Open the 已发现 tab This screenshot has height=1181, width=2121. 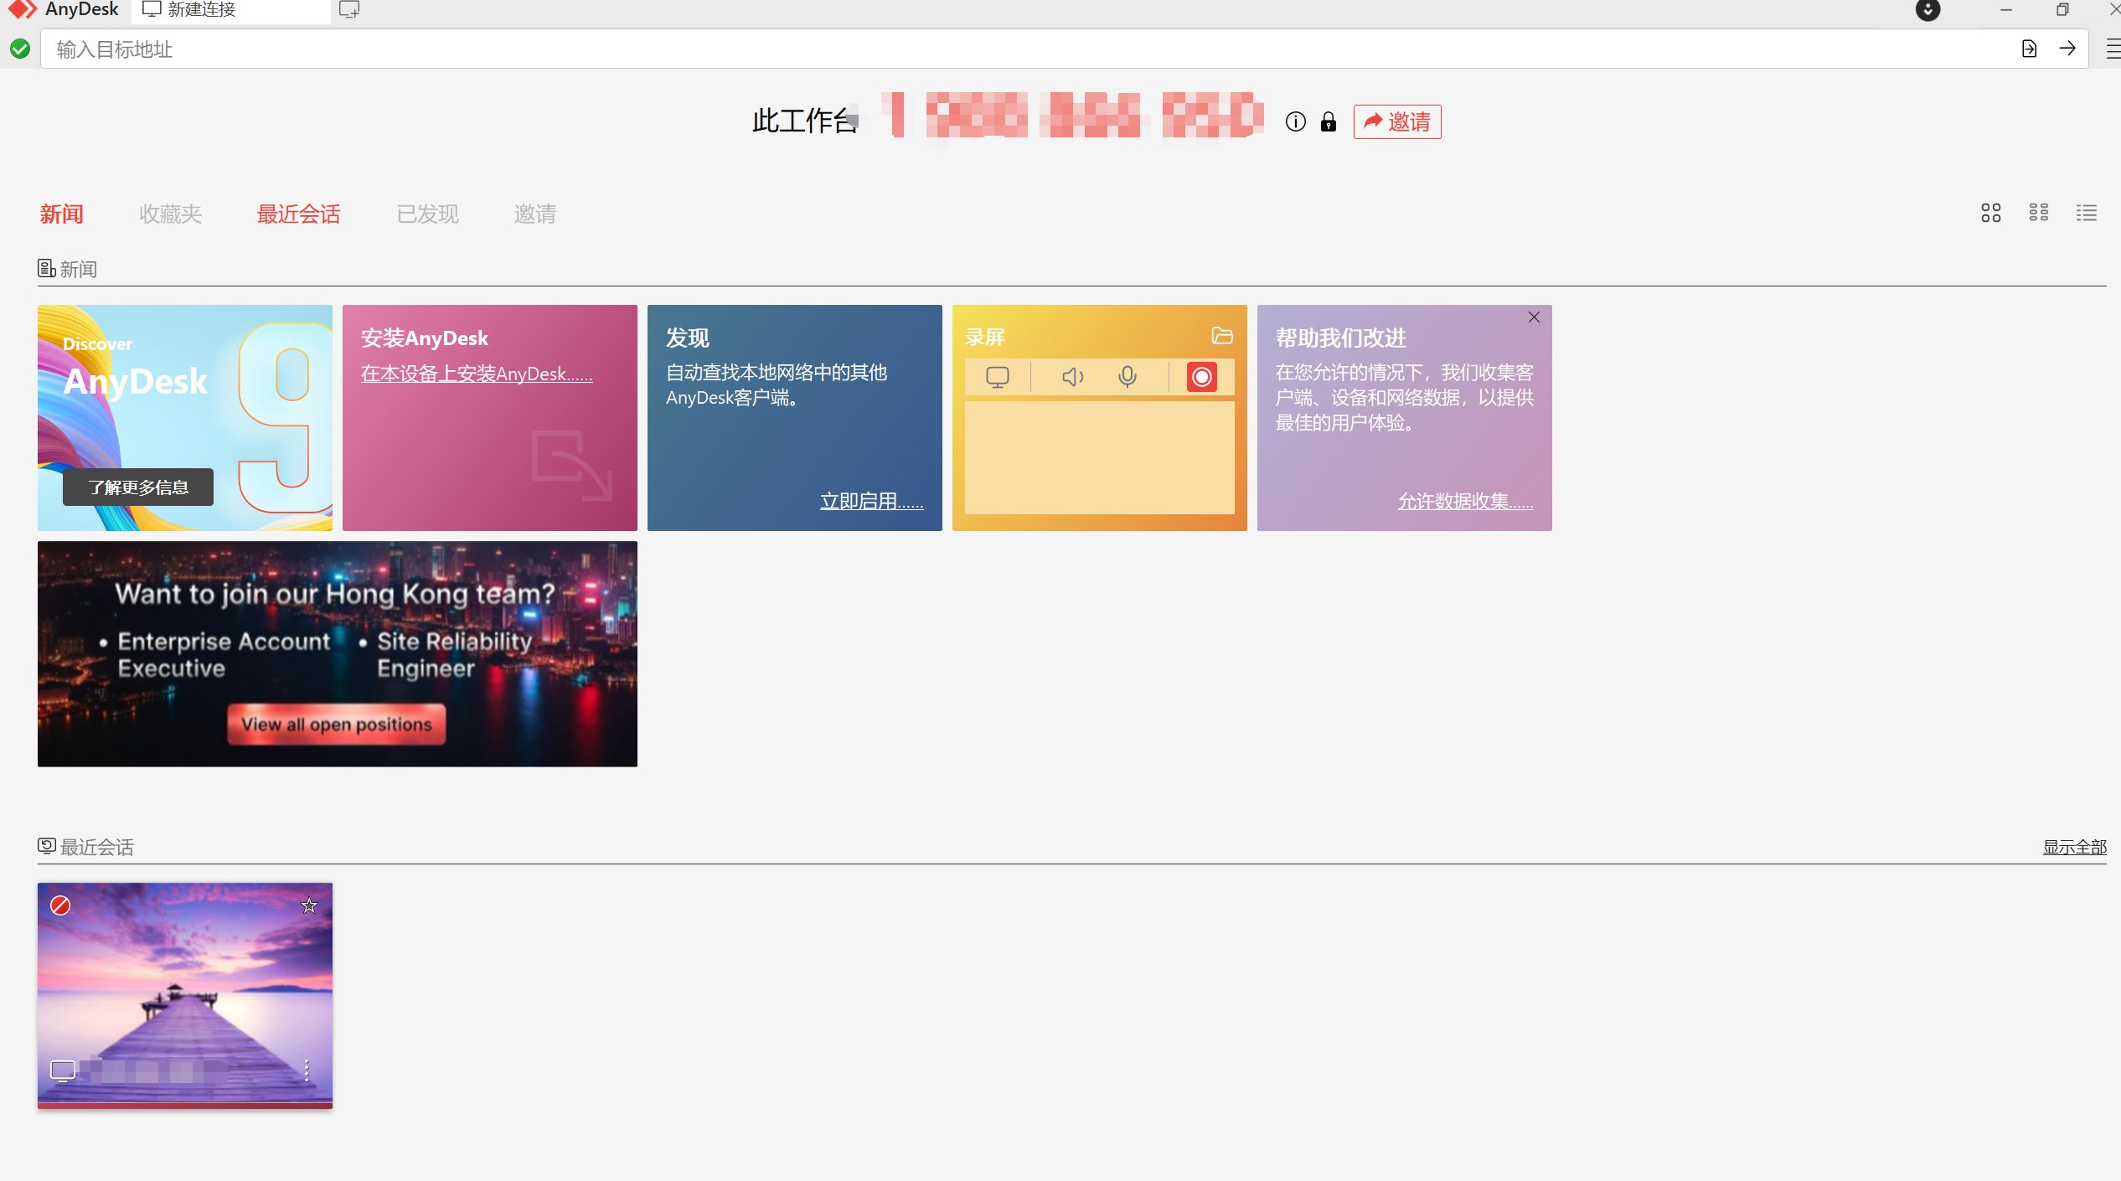tap(427, 214)
